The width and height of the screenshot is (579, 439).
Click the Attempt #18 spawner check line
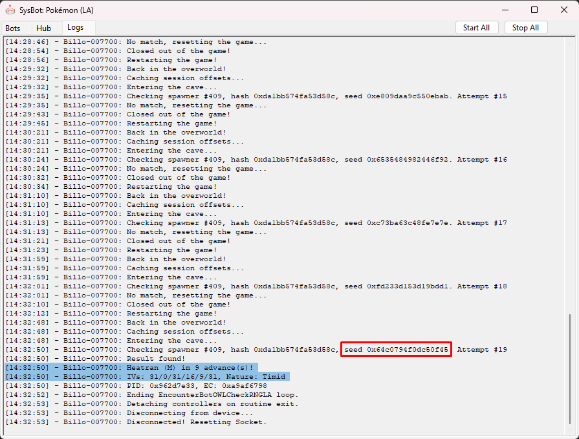(256, 286)
